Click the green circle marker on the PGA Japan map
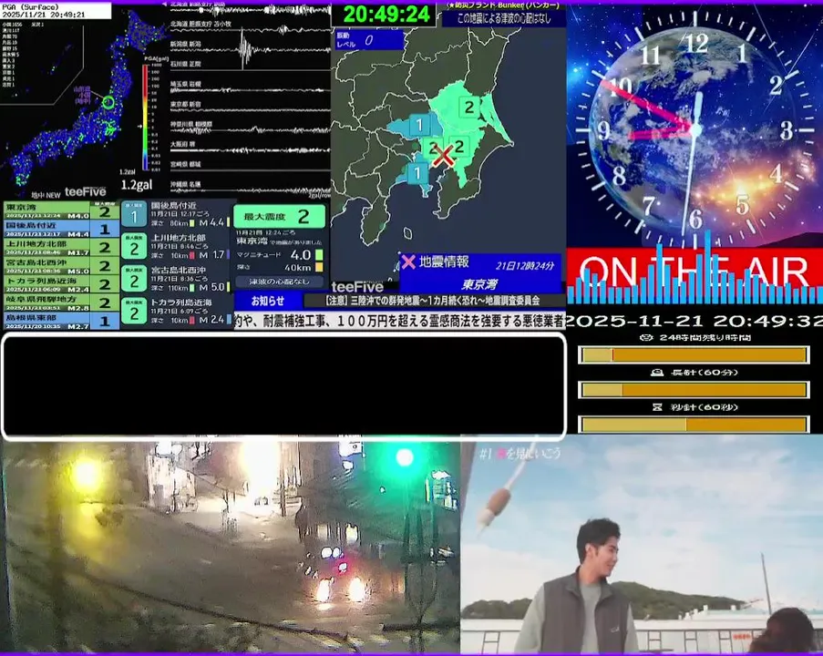The image size is (823, 656). coord(108,102)
